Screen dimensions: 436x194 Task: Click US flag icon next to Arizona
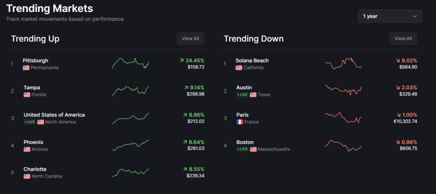click(x=26, y=149)
